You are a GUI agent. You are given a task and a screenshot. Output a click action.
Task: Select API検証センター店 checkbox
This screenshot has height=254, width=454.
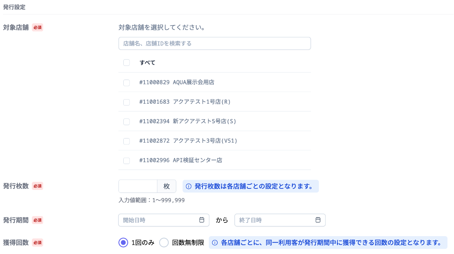click(x=127, y=160)
